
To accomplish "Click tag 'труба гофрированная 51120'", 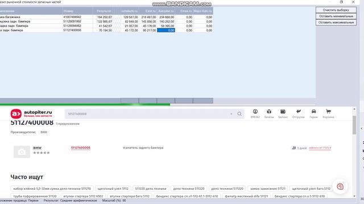I will (35, 196).
